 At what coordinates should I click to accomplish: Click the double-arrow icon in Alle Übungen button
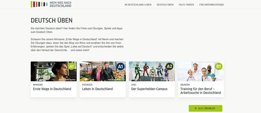(196, 109)
